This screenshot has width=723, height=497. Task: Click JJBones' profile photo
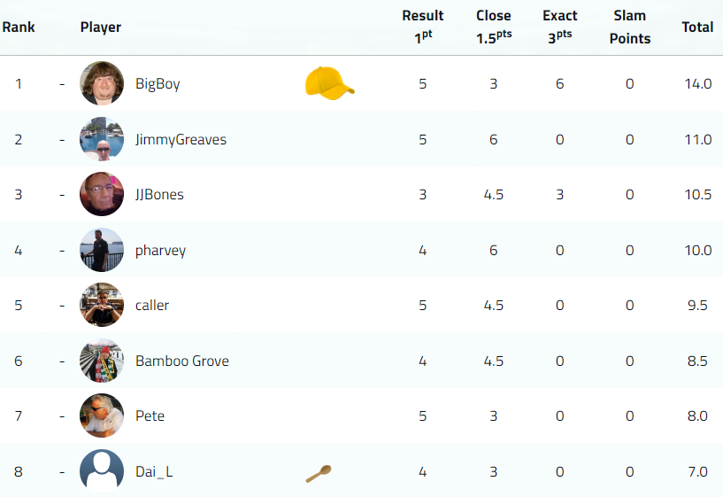[102, 194]
